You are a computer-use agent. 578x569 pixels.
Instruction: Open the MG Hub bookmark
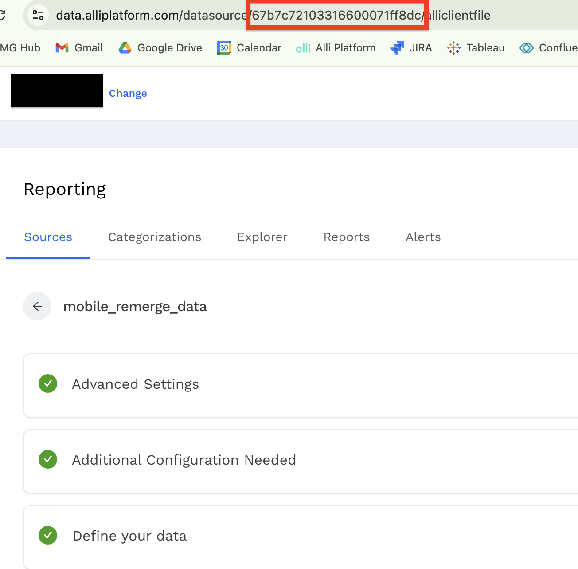(20, 48)
